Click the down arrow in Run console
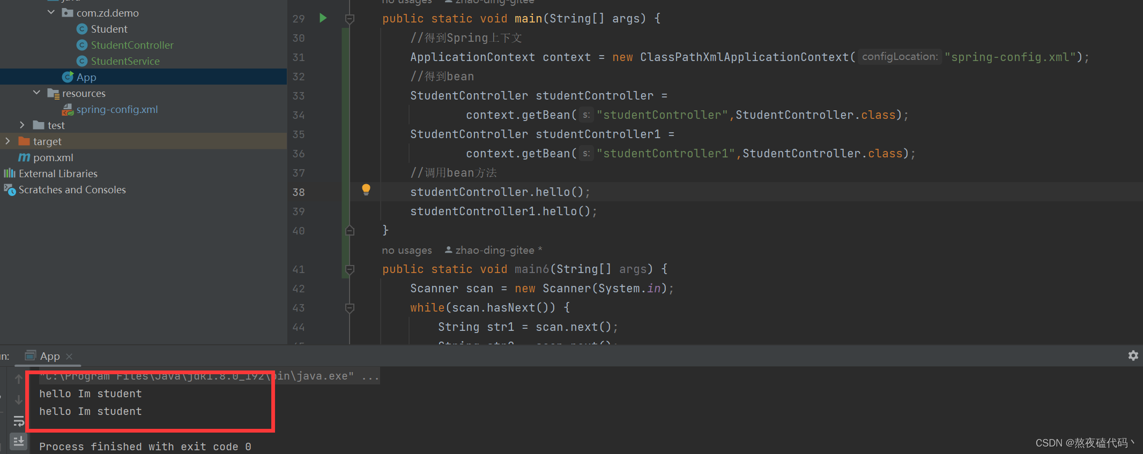 19,400
